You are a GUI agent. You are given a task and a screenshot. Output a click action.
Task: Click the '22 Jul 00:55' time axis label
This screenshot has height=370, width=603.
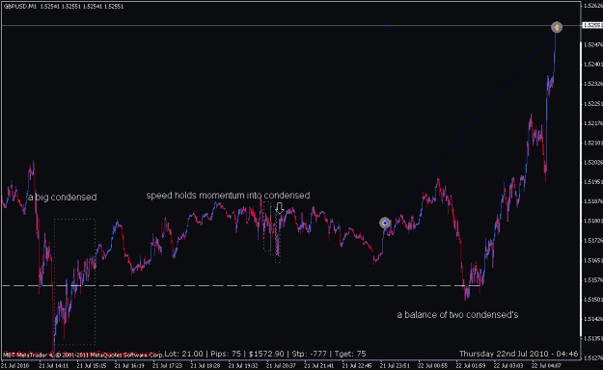432,366
